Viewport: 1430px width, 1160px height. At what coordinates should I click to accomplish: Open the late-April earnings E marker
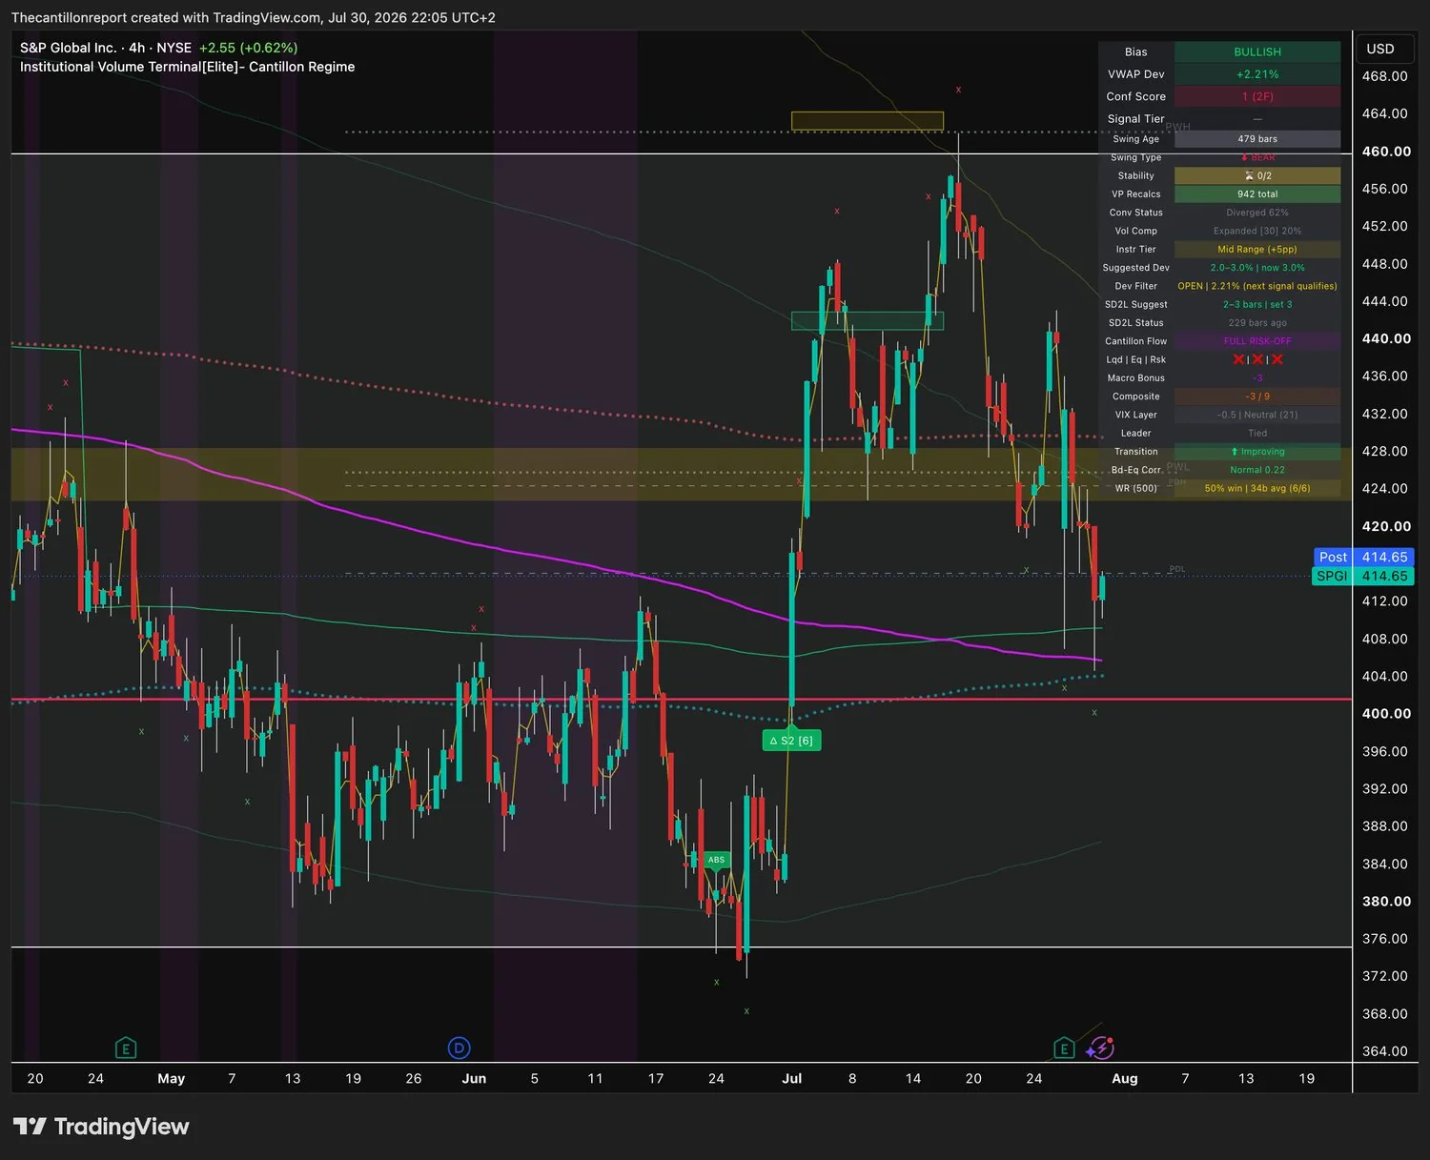point(125,1048)
